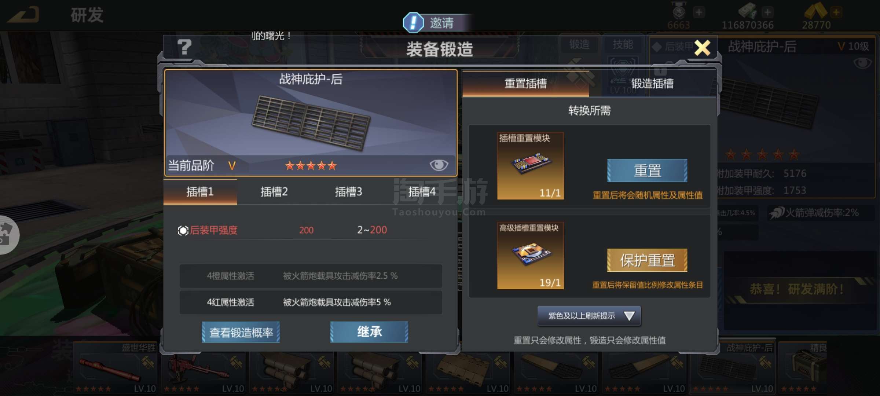880x396 pixels.
Task: Select the 后装甲强度 attribute radio
Action: click(x=183, y=230)
